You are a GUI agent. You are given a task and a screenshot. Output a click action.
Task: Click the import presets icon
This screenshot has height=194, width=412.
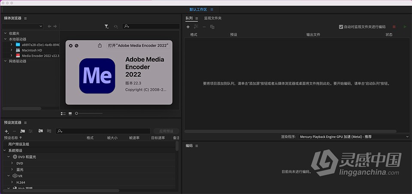point(40,131)
